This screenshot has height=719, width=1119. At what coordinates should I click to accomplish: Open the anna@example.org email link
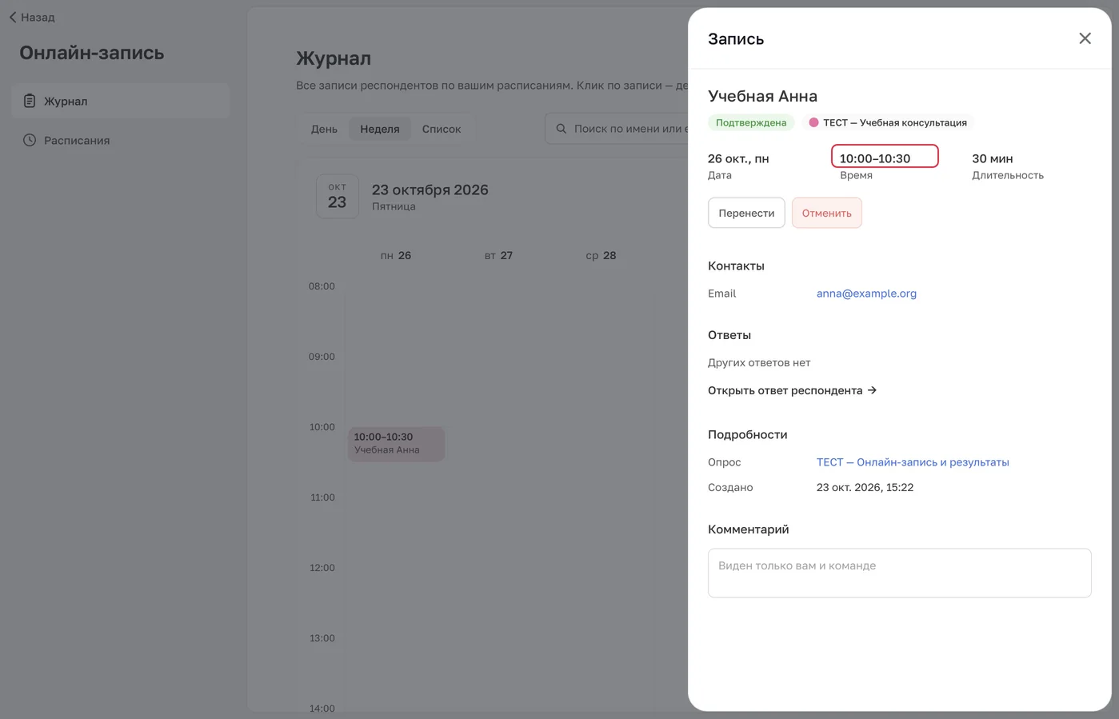point(866,294)
